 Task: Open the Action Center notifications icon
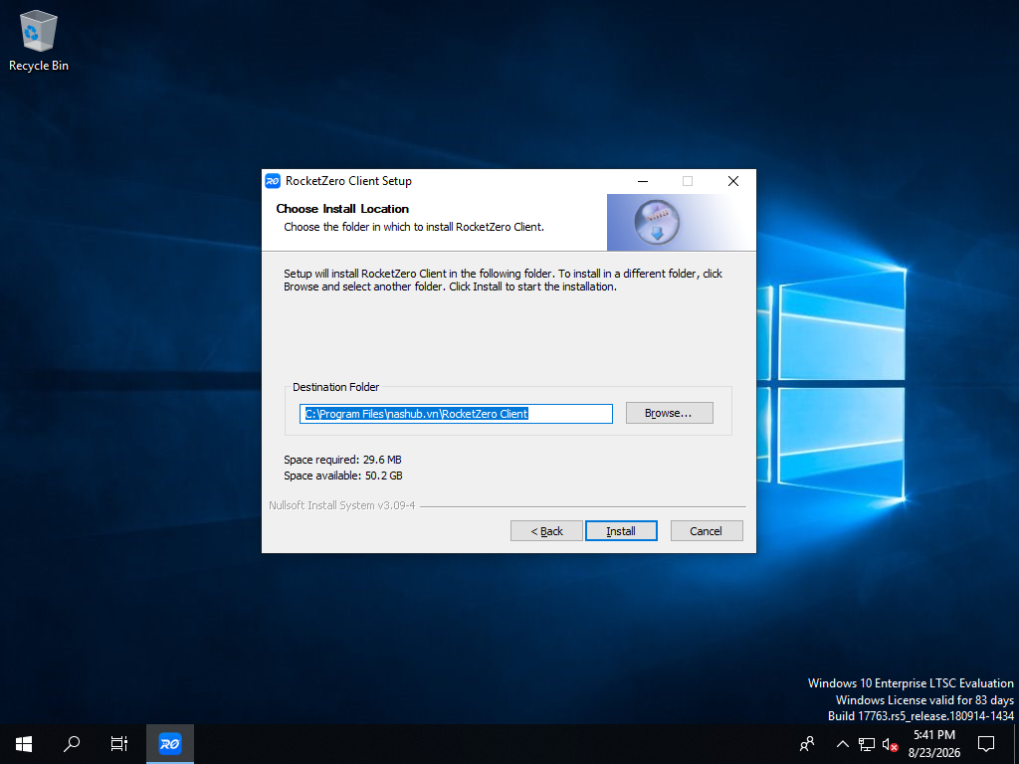coord(986,744)
